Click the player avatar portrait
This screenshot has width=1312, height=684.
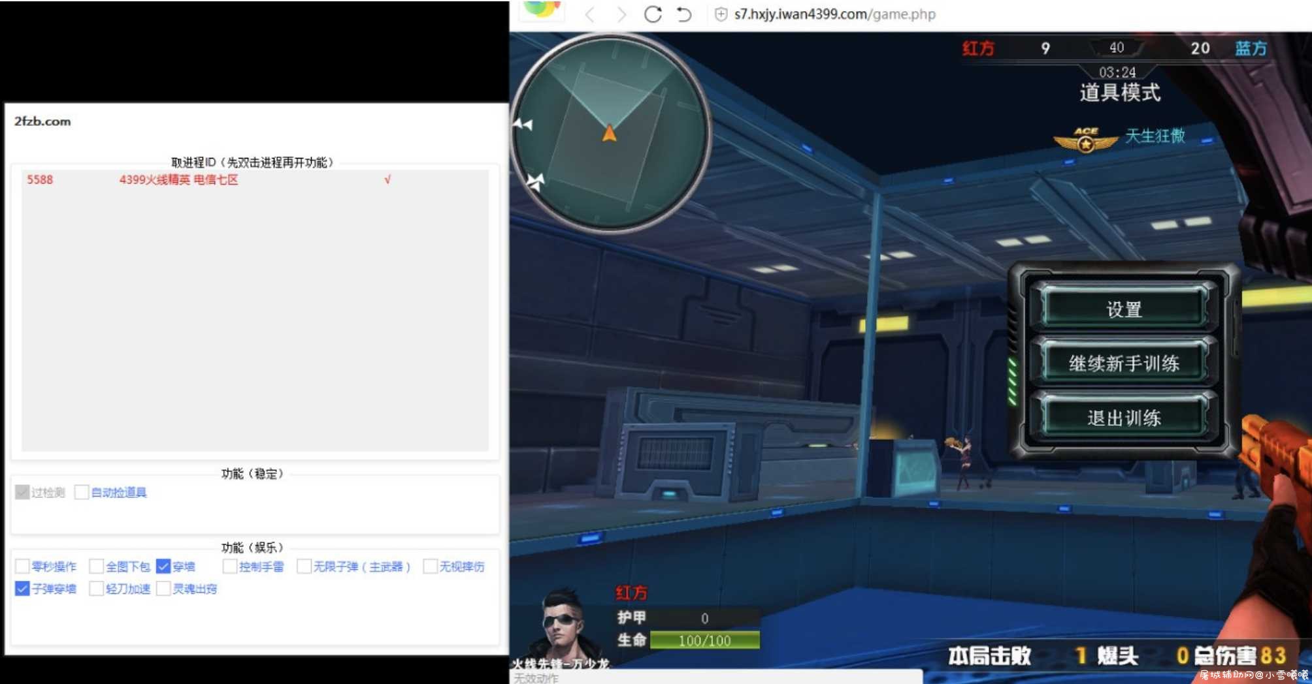(x=562, y=623)
